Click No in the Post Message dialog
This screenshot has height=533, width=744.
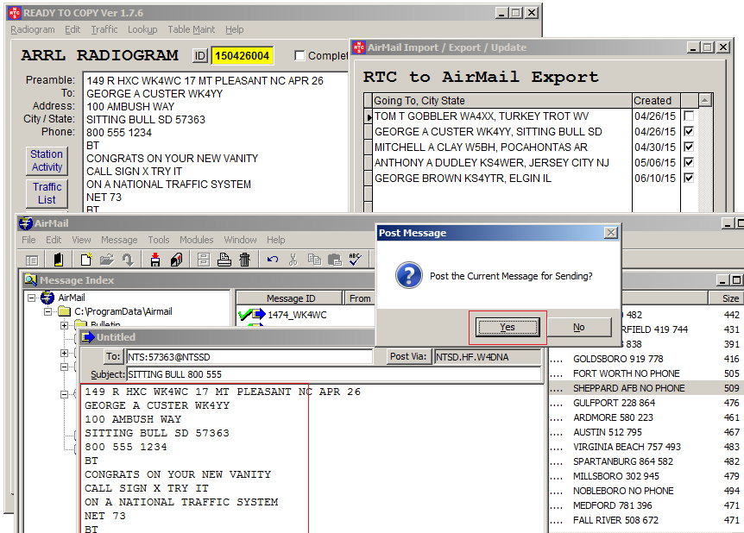579,327
